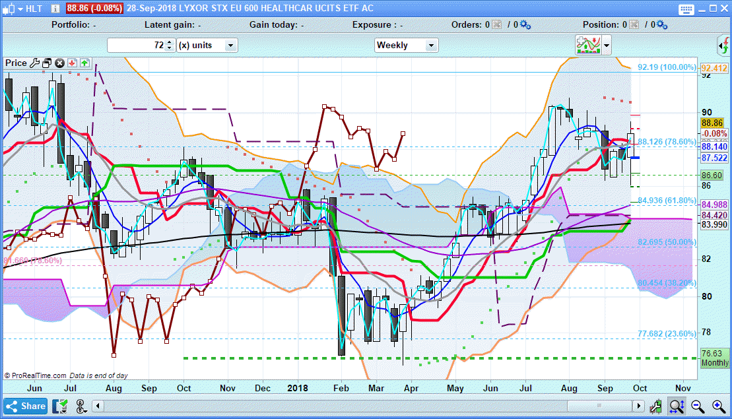The height and width of the screenshot is (419, 732).
Task: Expand the trading side panel arrow tab
Action: click(723, 46)
